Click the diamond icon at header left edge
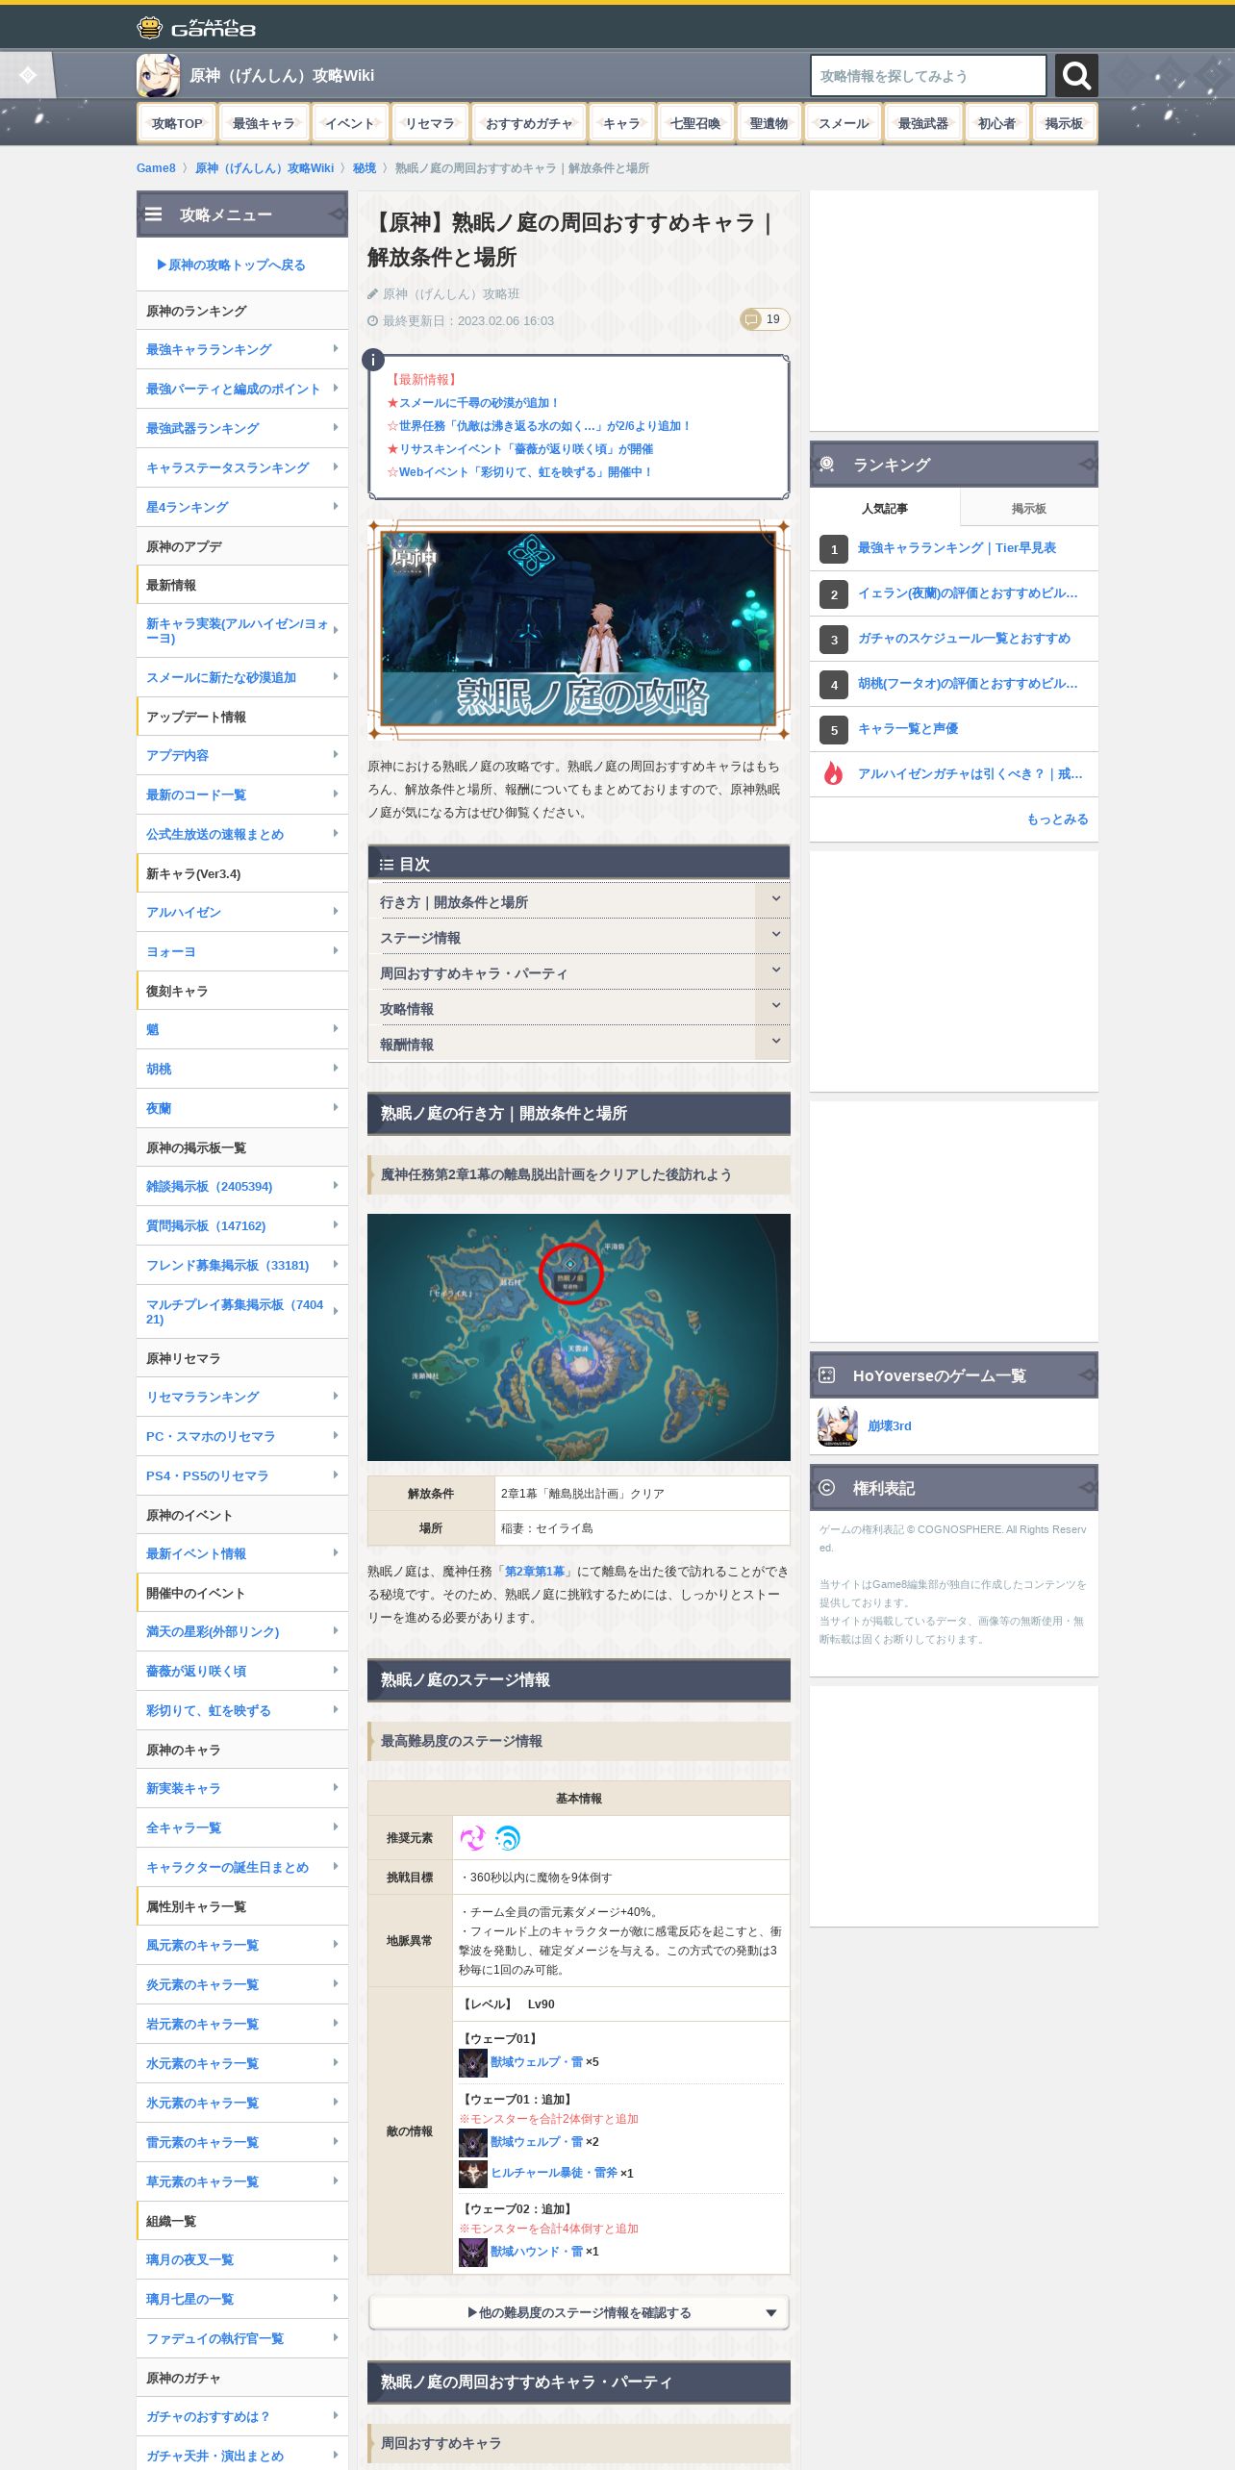Screen dimensions: 1235x2470 [x=28, y=75]
